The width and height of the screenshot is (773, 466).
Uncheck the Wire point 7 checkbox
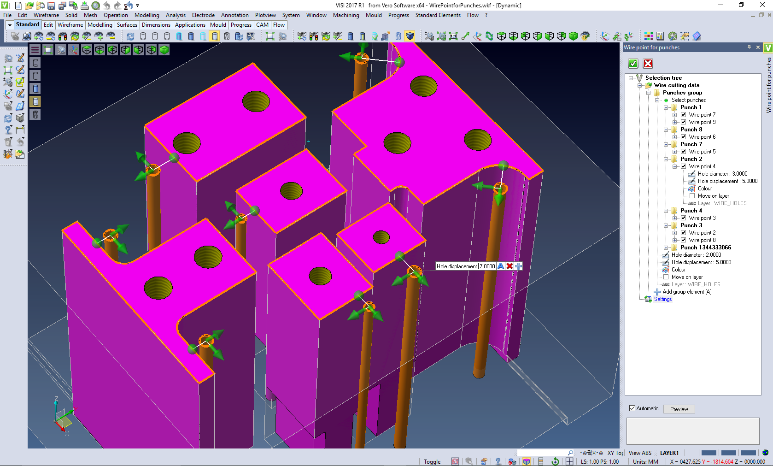[684, 115]
